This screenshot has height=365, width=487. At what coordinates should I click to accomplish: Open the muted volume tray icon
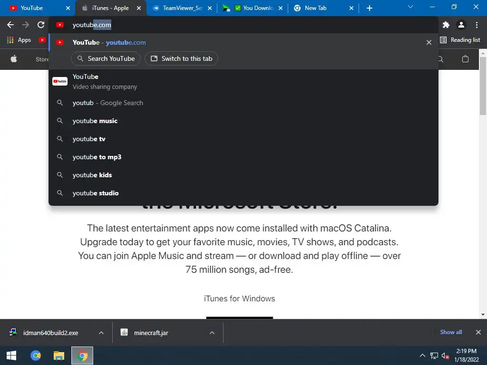[445, 355]
